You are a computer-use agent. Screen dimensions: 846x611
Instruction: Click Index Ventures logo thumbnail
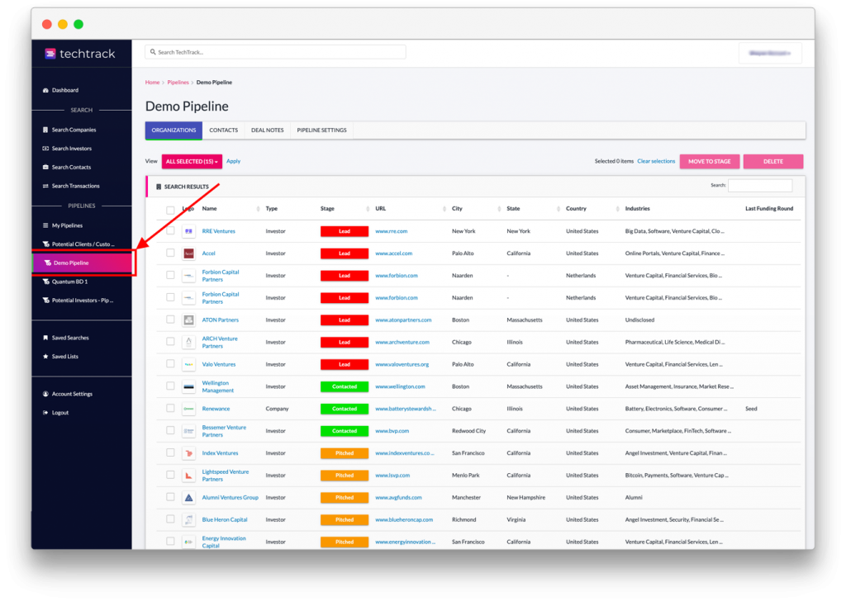tap(188, 453)
